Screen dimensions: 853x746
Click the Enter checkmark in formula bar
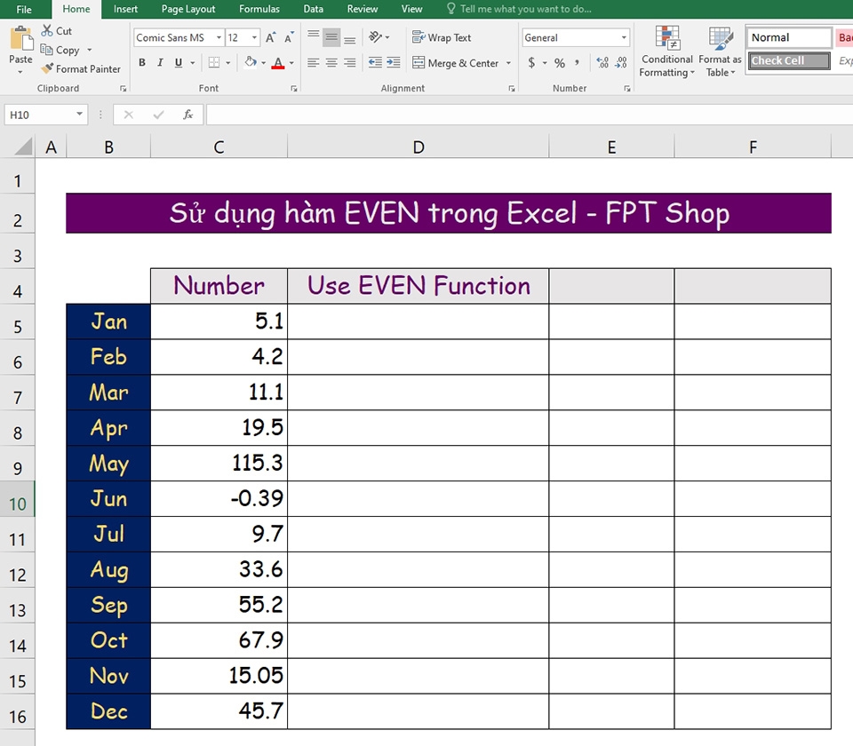pos(158,115)
